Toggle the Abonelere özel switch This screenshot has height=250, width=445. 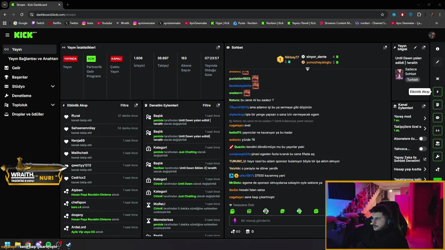tap(422, 139)
